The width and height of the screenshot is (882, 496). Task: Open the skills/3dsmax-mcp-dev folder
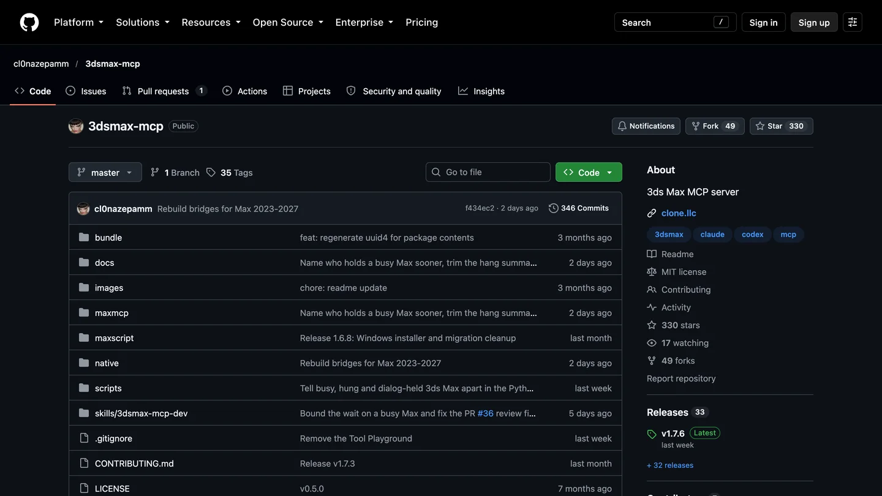point(141,413)
